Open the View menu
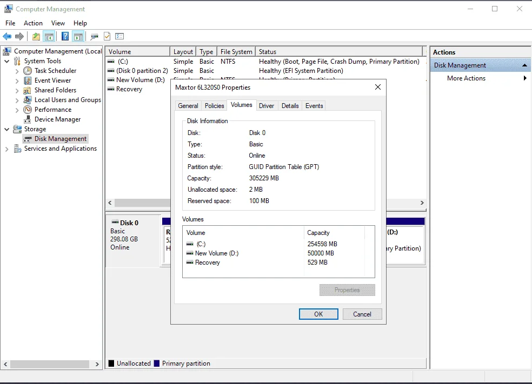 58,23
